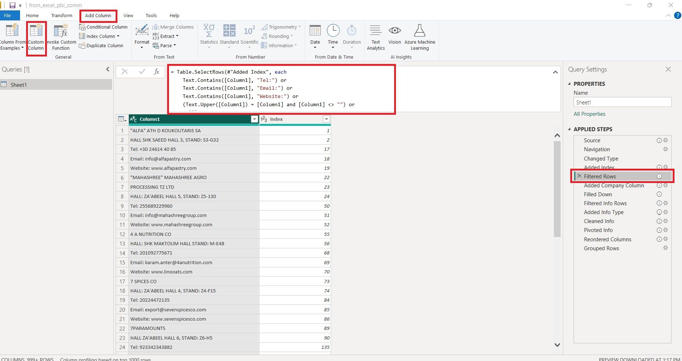
Task: Open the Help question mark icon
Action: [677, 15]
